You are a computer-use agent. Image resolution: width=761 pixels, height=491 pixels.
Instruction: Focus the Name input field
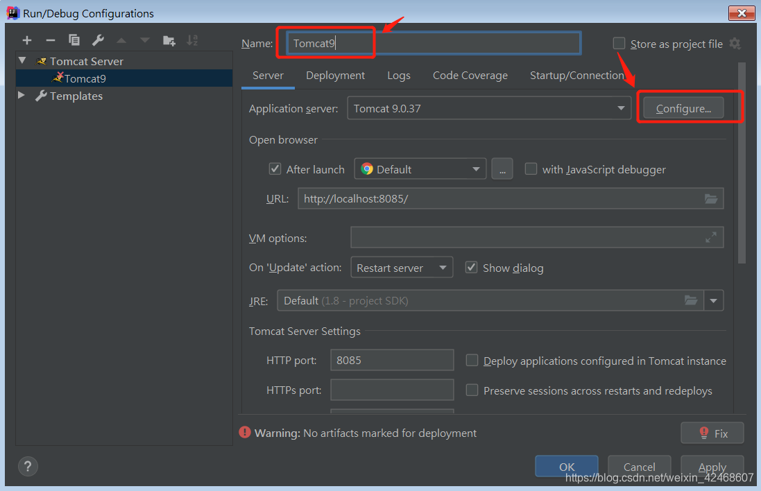coord(433,43)
